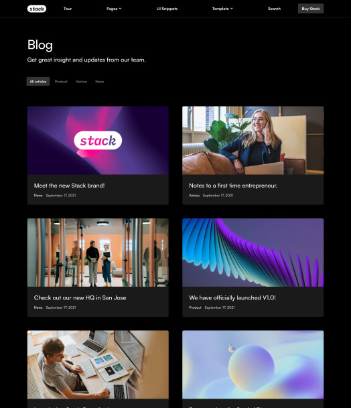Open 'Meet the new Stack brand!' article

[69, 186]
